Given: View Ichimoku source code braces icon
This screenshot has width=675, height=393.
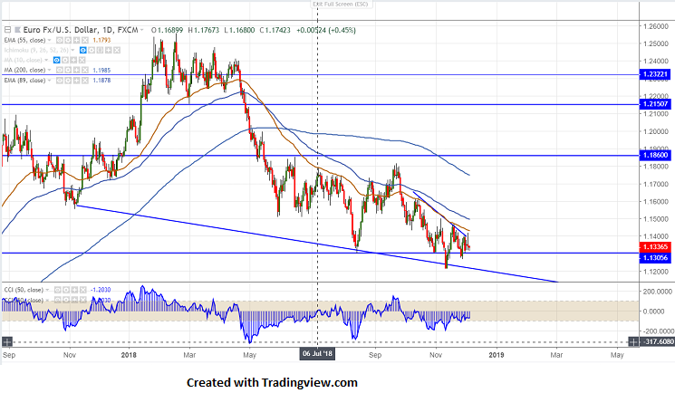Looking at the screenshot, I should click(x=100, y=50).
